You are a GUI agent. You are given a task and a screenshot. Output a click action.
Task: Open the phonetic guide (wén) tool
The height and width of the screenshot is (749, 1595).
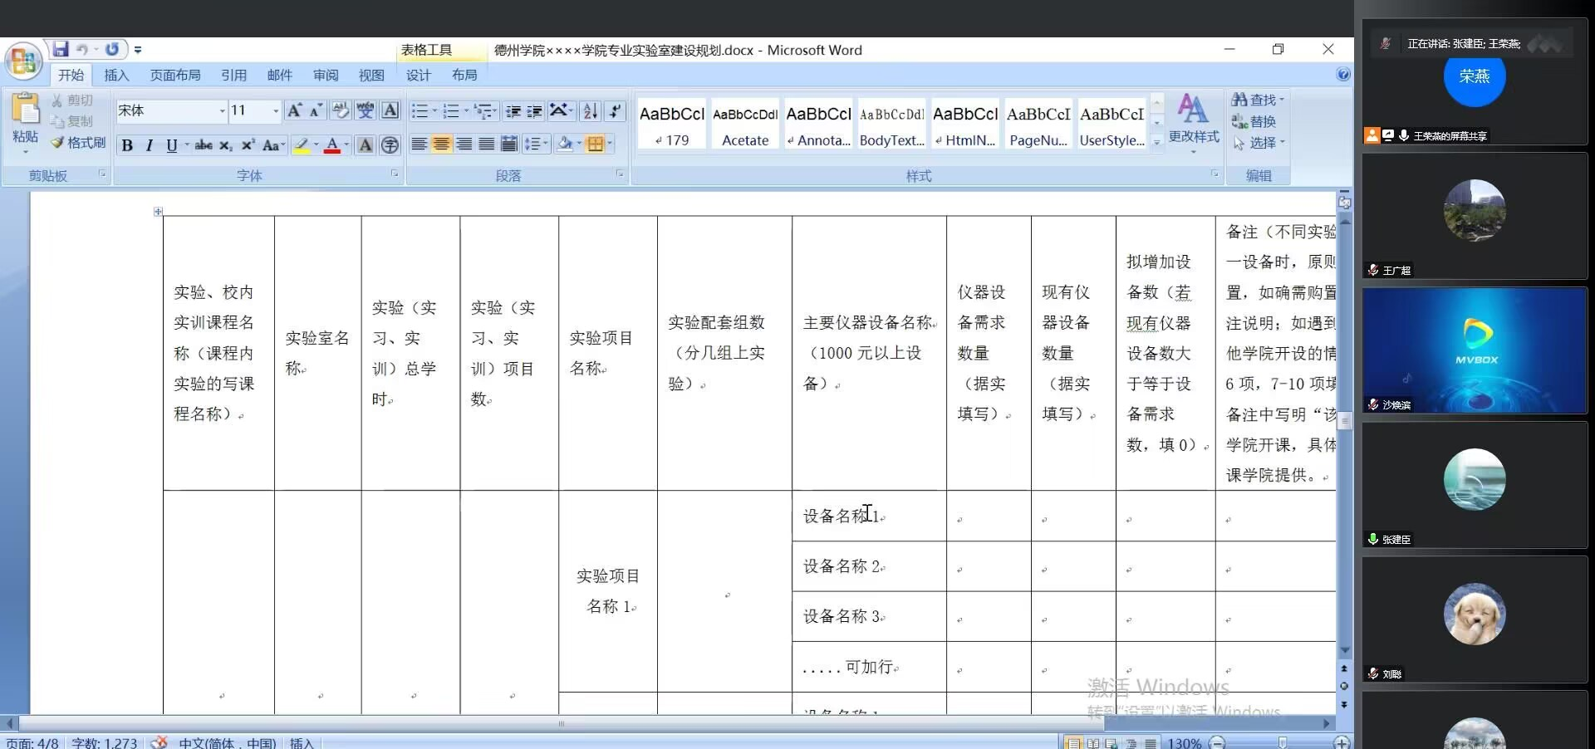click(365, 110)
